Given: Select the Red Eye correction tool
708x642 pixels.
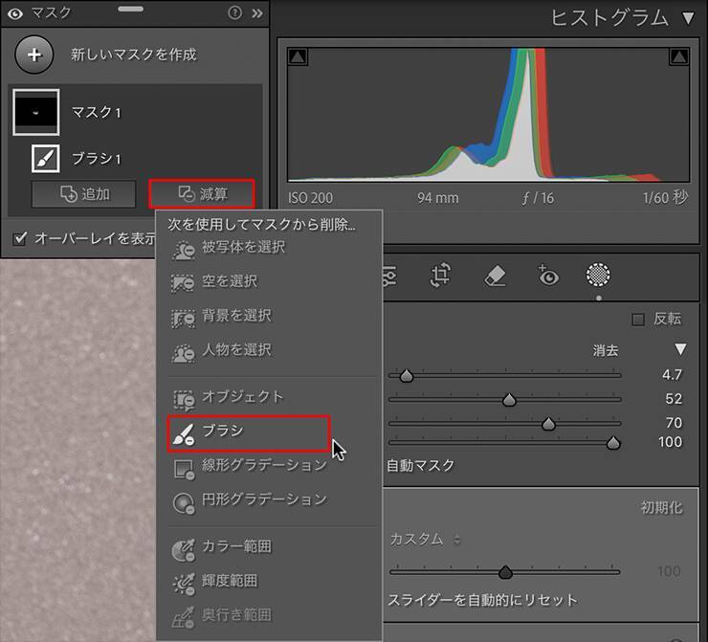Looking at the screenshot, I should [x=547, y=276].
